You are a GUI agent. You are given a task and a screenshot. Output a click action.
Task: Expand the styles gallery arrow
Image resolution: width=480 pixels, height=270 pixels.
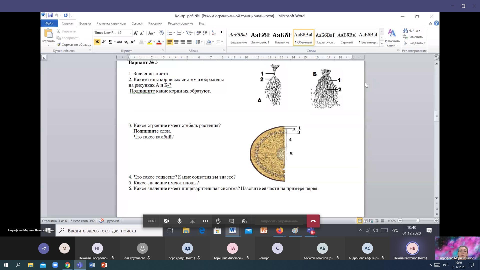click(x=382, y=43)
